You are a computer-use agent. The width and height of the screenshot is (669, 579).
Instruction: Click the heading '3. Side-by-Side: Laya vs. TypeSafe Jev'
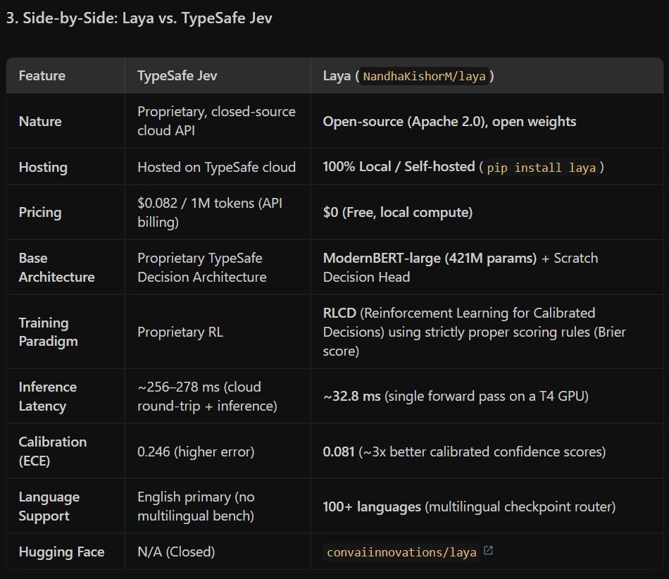coord(139,18)
